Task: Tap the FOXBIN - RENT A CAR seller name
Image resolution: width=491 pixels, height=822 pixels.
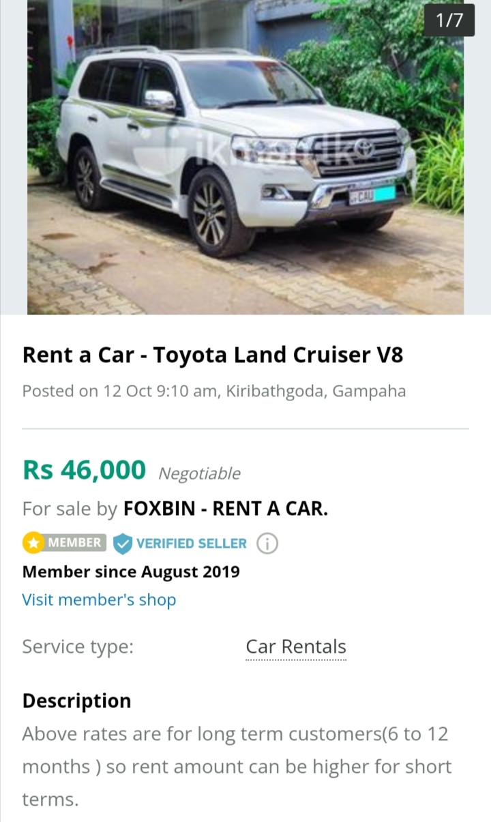Action: coord(226,509)
